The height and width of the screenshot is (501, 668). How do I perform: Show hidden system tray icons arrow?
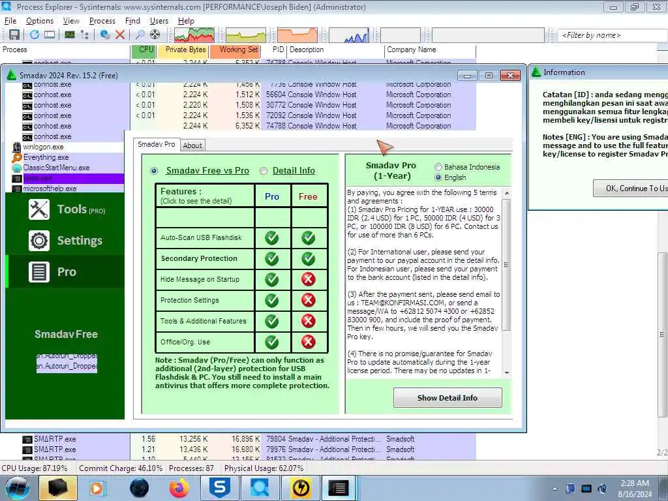(554, 489)
